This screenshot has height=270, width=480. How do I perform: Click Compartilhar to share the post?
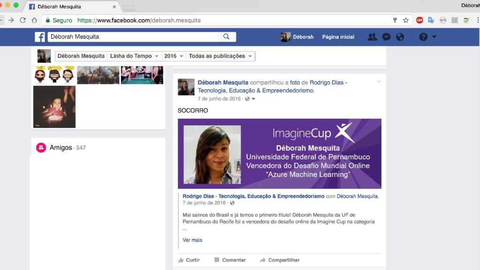pyautogui.click(x=279, y=260)
